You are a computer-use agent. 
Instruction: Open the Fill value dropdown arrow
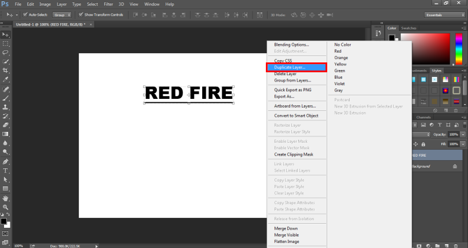(463, 144)
